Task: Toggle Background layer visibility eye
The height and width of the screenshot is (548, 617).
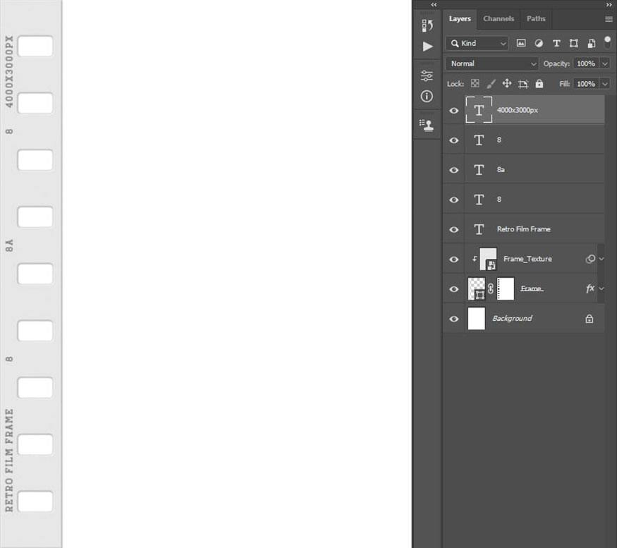Action: [x=453, y=319]
